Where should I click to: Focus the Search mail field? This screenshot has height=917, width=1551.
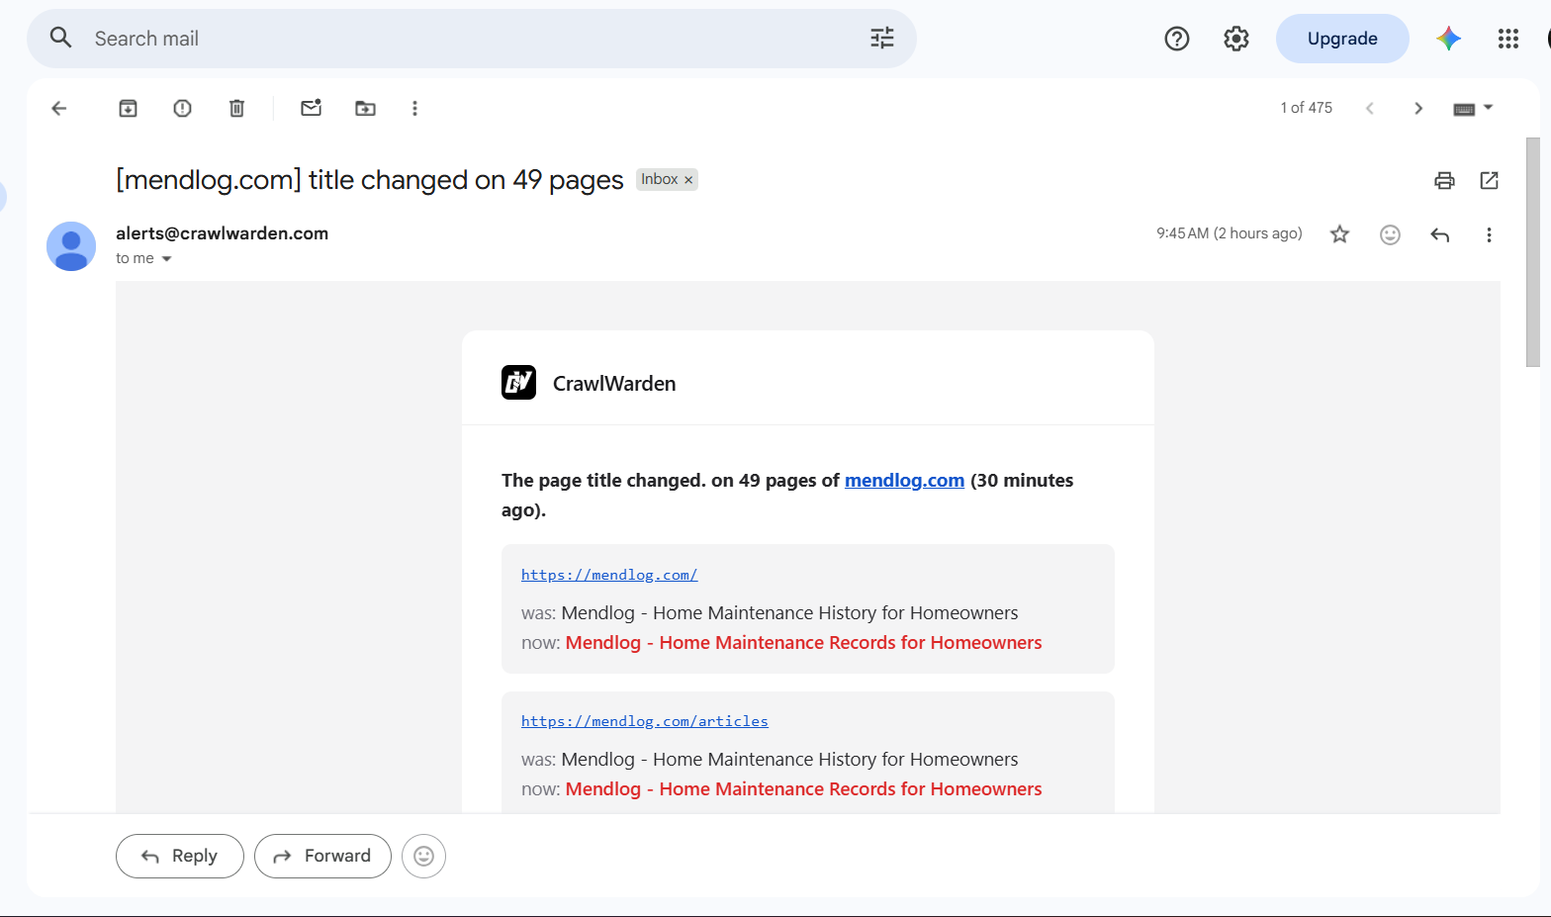472,39
